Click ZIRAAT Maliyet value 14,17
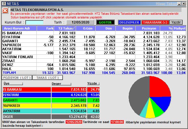Screen dimensions: 188x129 pyautogui.click(x=181, y=61)
